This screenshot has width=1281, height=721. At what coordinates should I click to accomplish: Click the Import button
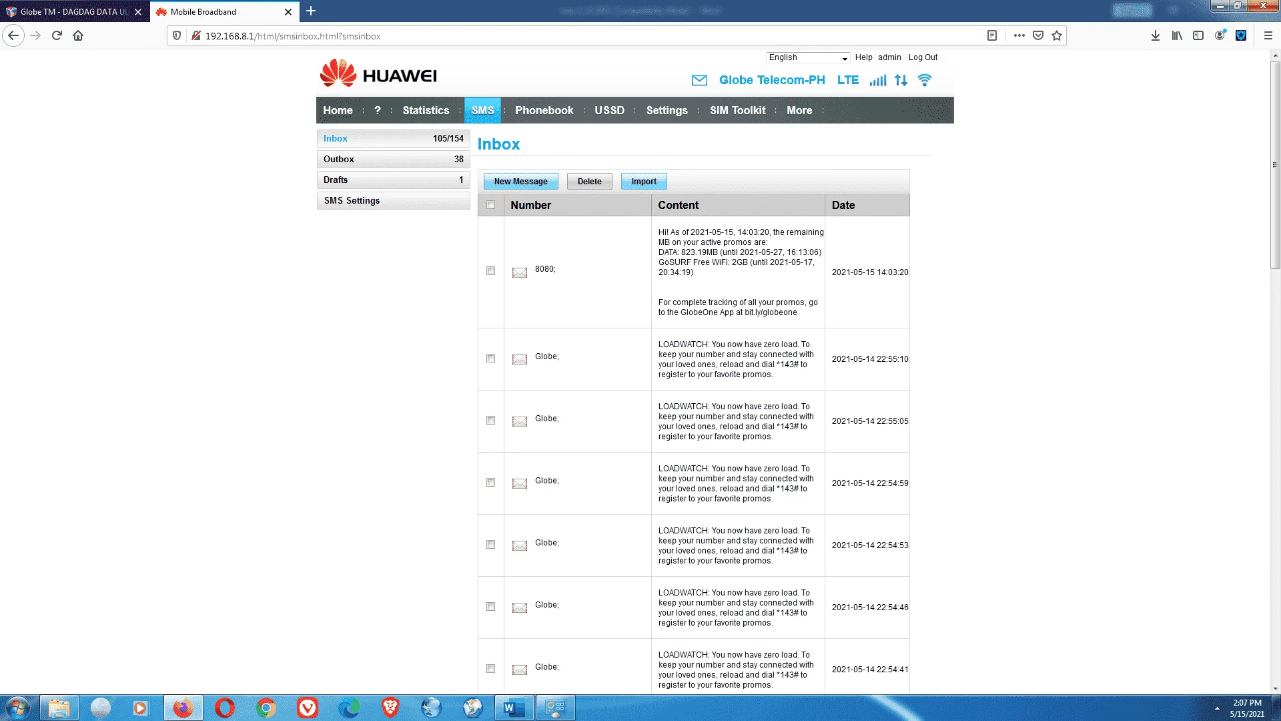click(644, 182)
